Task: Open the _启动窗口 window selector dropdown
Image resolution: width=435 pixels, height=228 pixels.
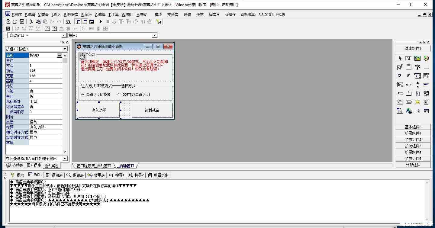Action: tap(64, 36)
